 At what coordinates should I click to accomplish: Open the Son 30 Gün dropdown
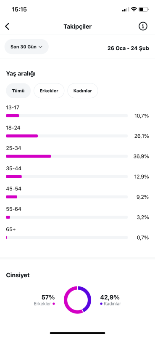pos(26,47)
